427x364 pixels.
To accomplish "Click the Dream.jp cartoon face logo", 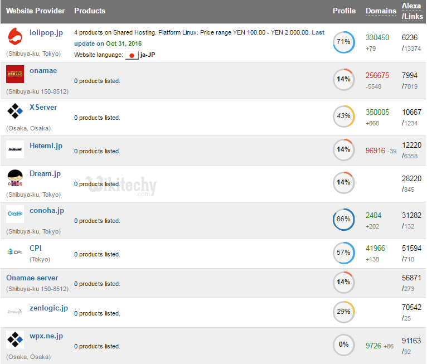I will click(15, 178).
